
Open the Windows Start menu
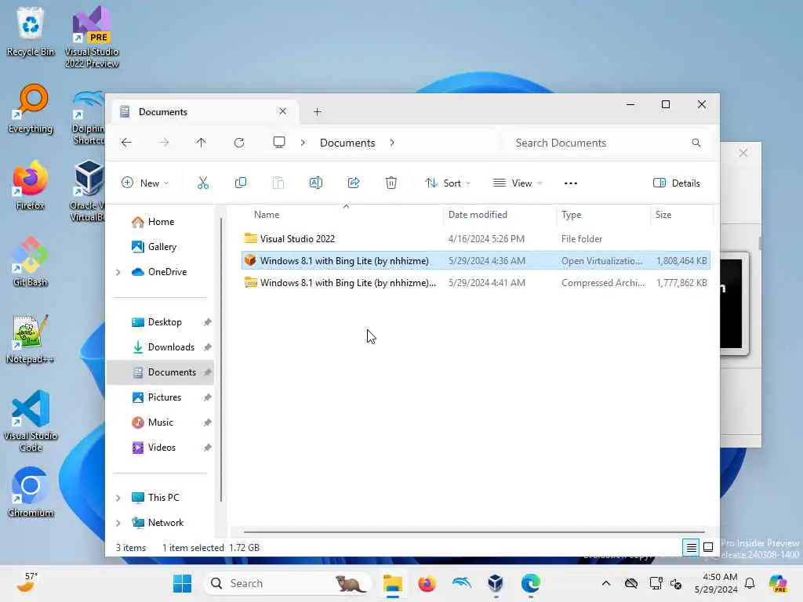(182, 583)
